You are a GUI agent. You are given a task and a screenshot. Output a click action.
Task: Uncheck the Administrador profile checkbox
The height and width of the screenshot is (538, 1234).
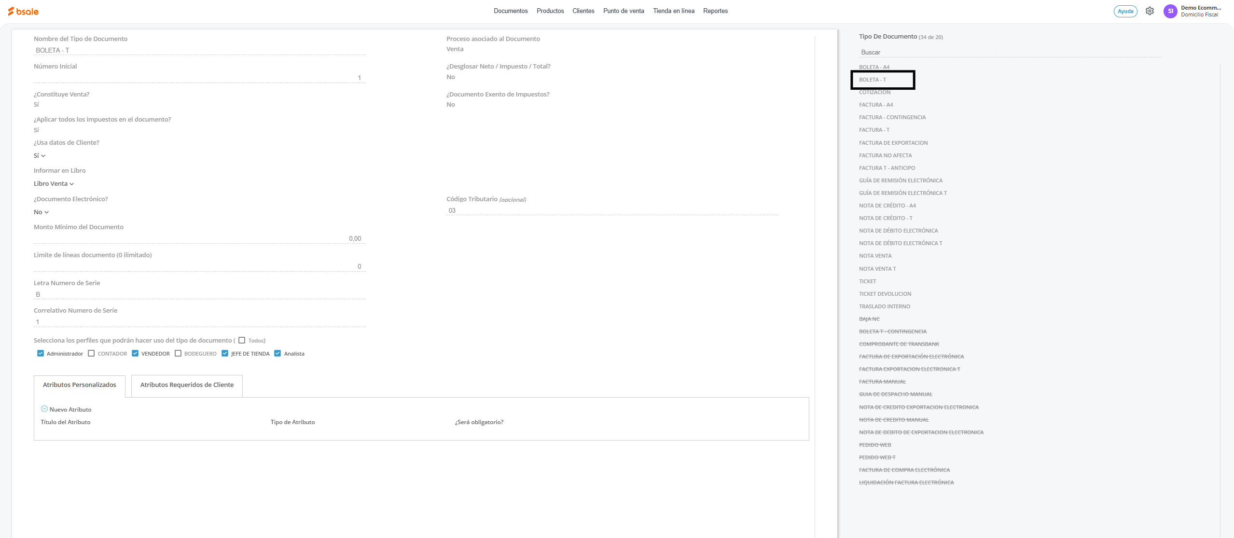click(41, 353)
